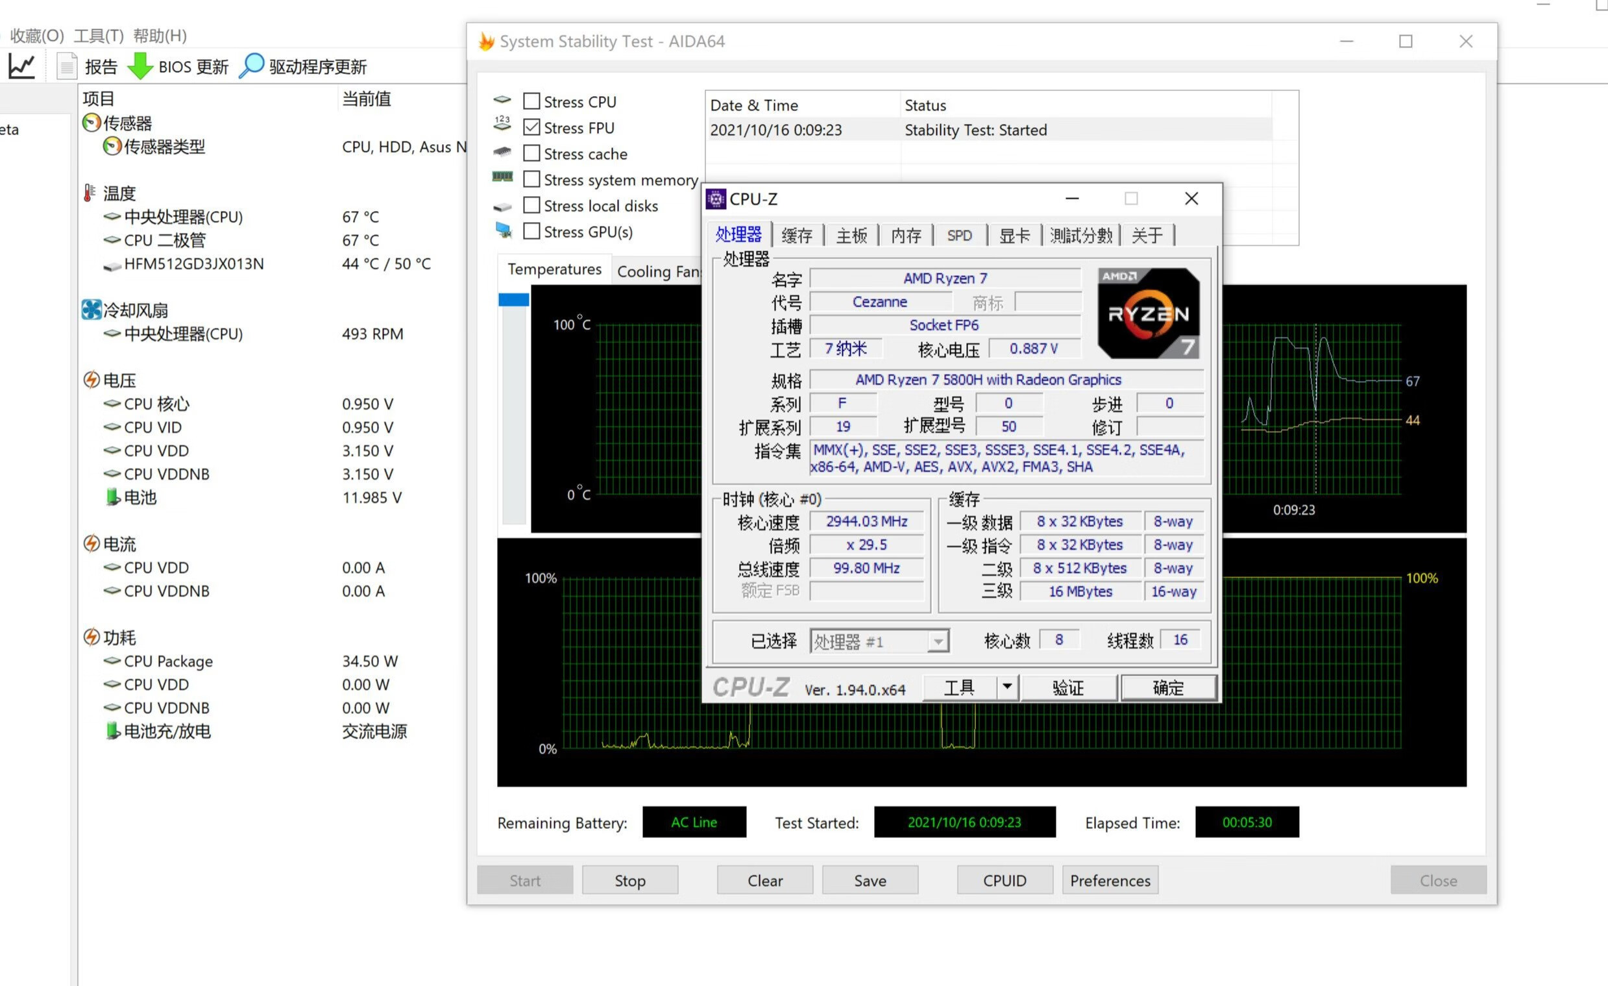Image resolution: width=1608 pixels, height=986 pixels.
Task: Click the report page icon in toolbar
Action: (67, 66)
